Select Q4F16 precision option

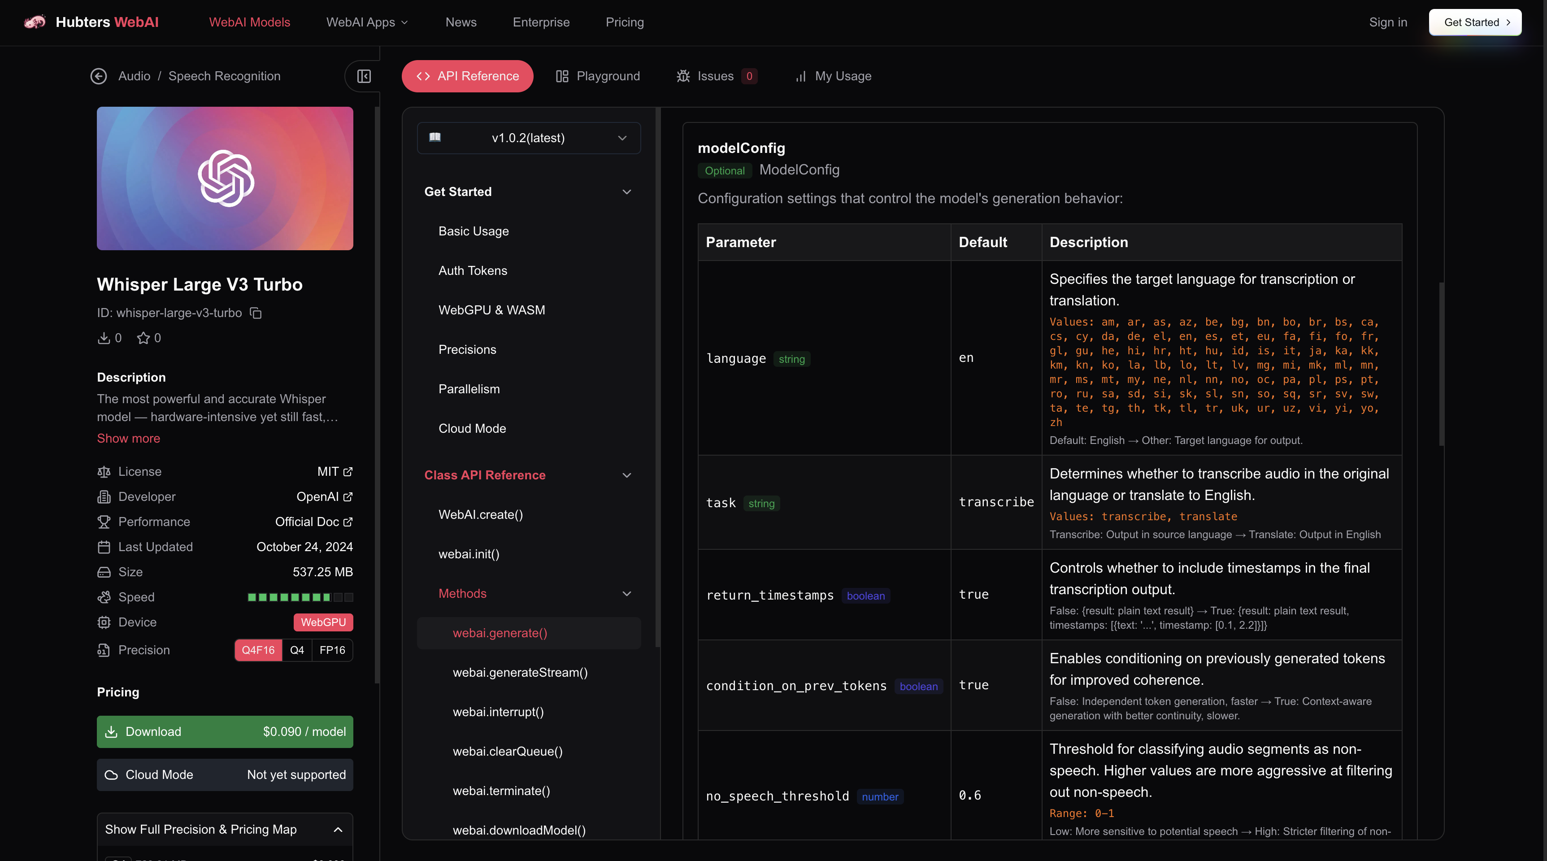click(258, 650)
